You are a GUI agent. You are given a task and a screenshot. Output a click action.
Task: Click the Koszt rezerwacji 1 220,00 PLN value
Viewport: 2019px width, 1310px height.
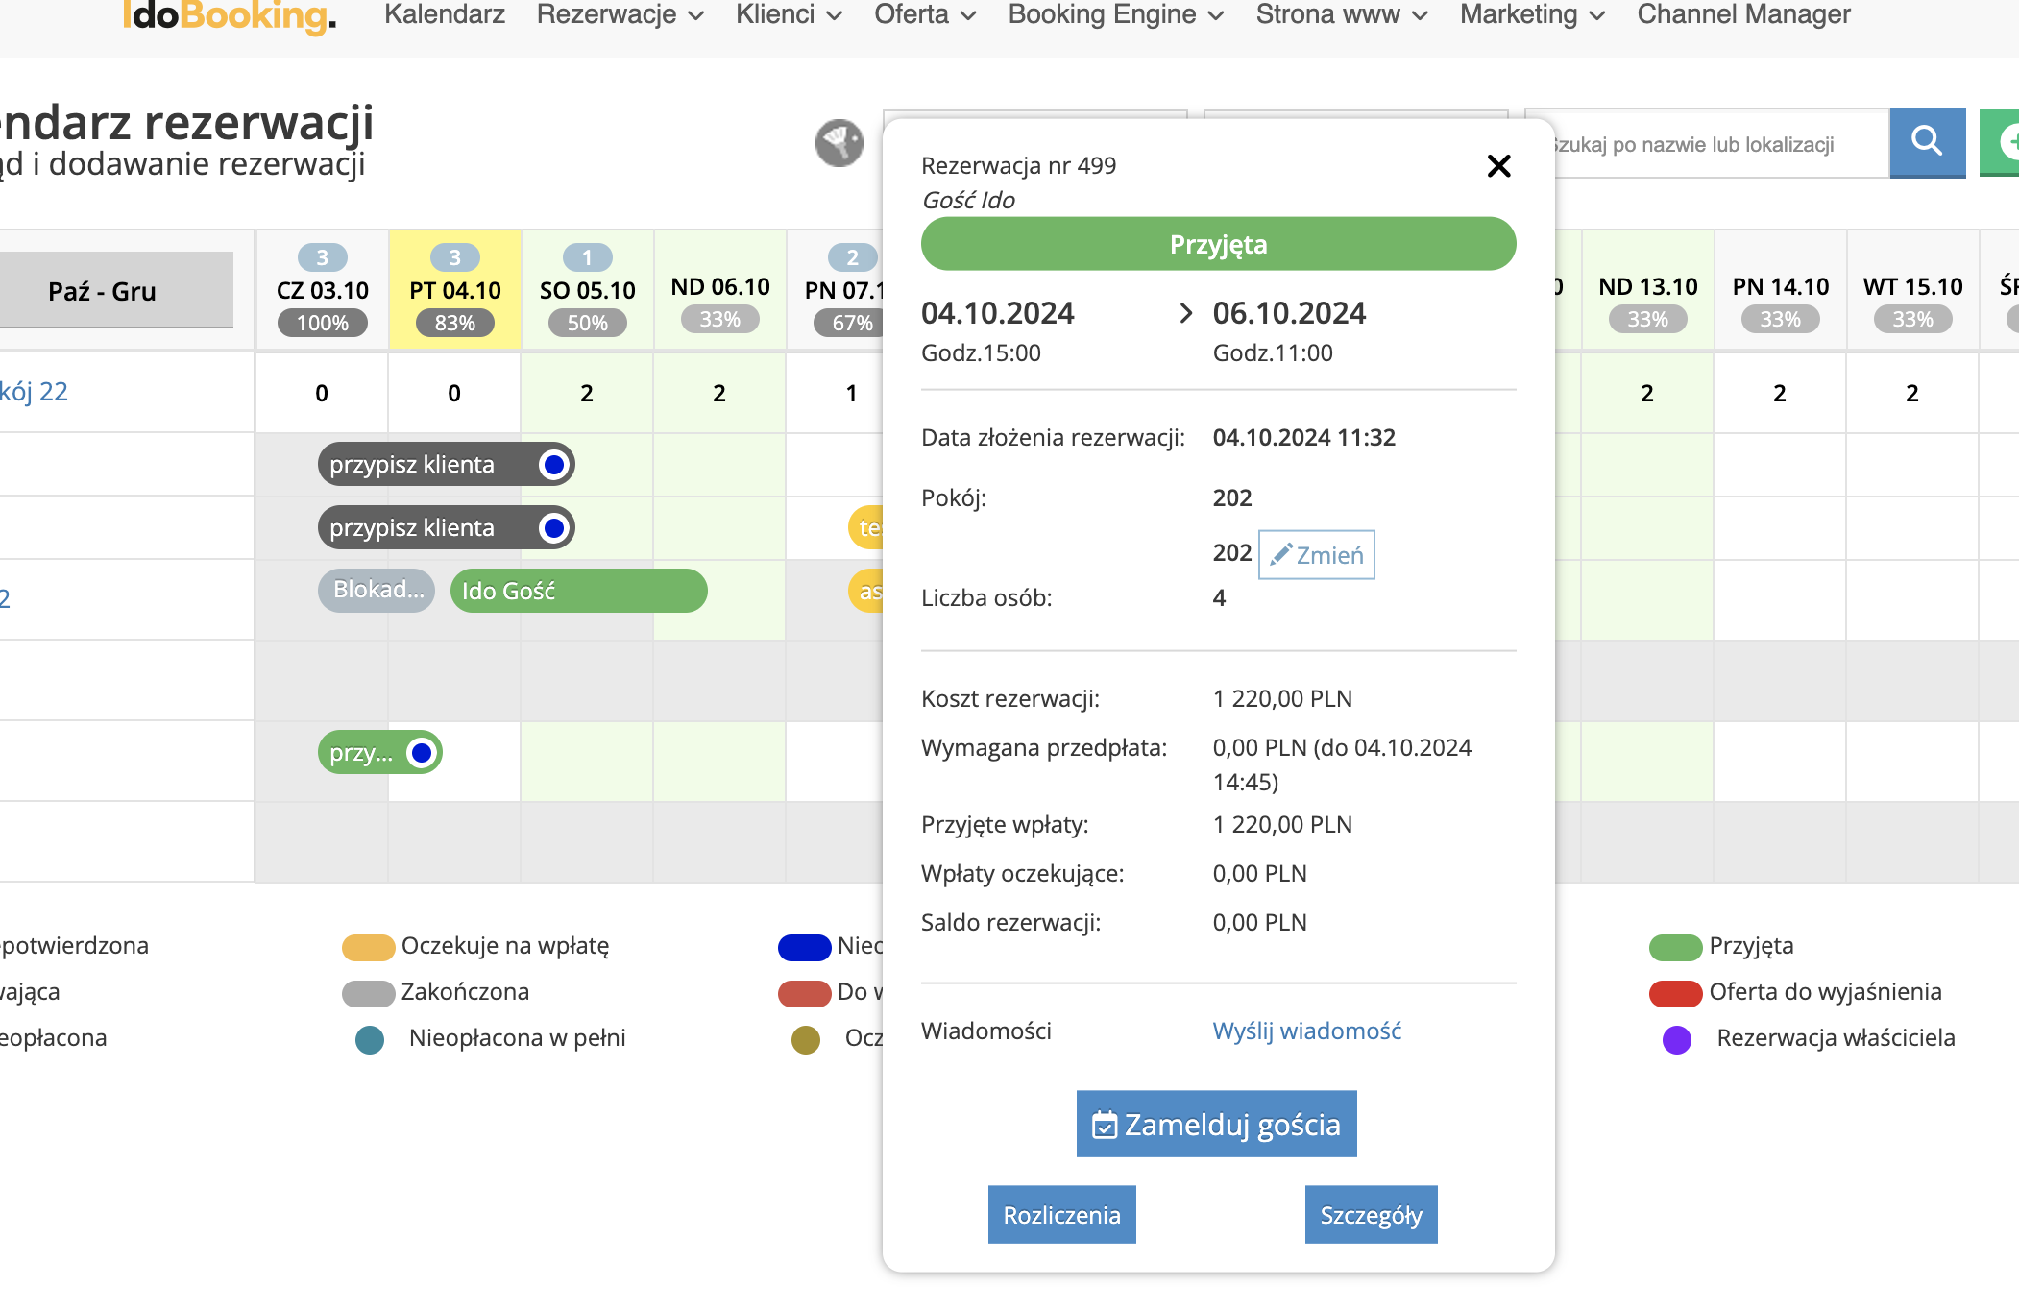[1282, 698]
